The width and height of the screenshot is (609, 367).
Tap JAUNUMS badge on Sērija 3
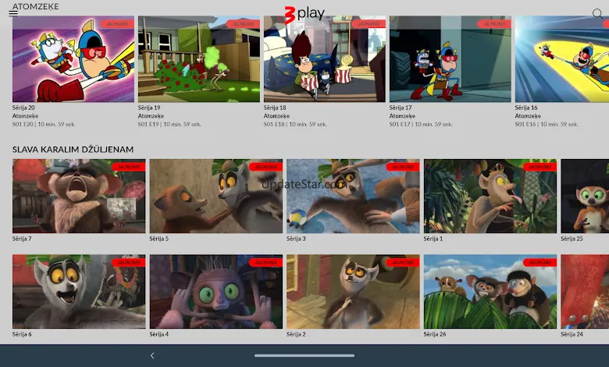point(403,167)
